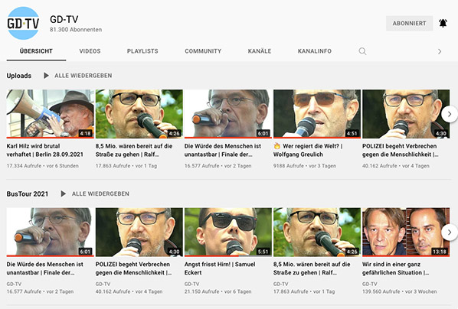458x309 pixels.
Task: Open the channel search magnifier icon
Action: 362,51
